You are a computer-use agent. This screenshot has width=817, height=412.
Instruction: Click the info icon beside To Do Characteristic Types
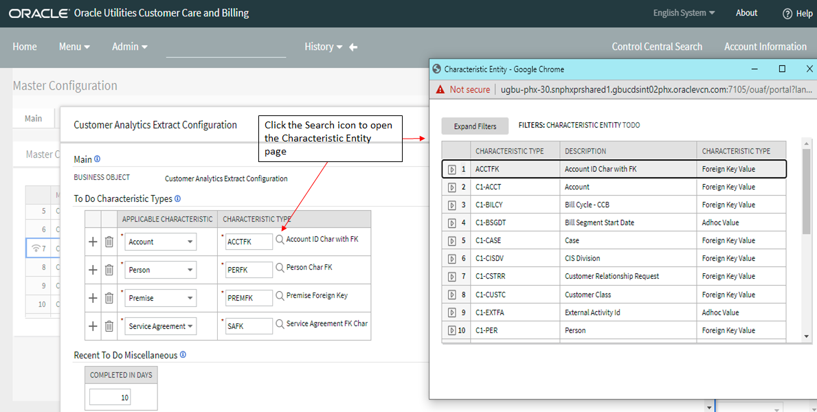[177, 198]
